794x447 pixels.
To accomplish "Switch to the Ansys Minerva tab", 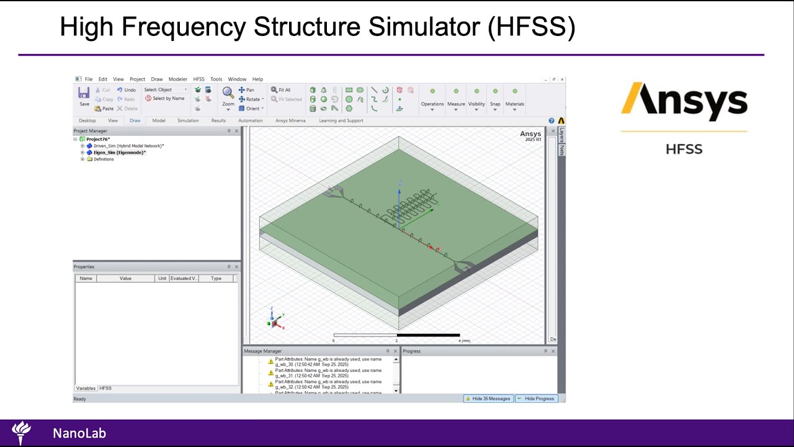I will [290, 120].
